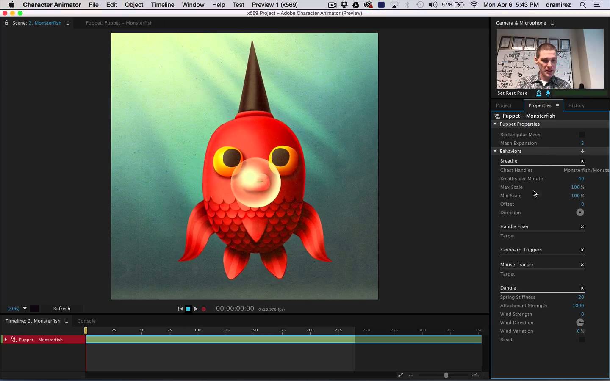This screenshot has height=381, width=610.
Task: Switch to the History tab
Action: [x=576, y=105]
